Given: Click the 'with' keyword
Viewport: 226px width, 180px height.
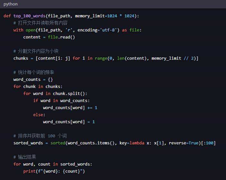Looking at the screenshot, I should (x=18, y=30).
